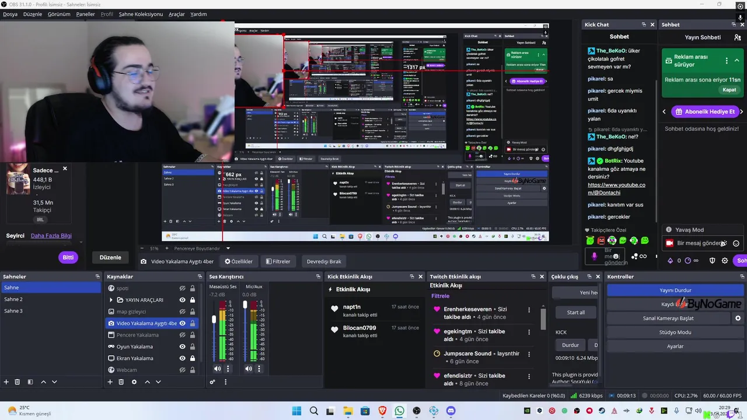Image resolution: width=747 pixels, height=420 pixels.
Task: Open Ses Karıştırıcı bottom three-dot menu
Action: tap(225, 382)
